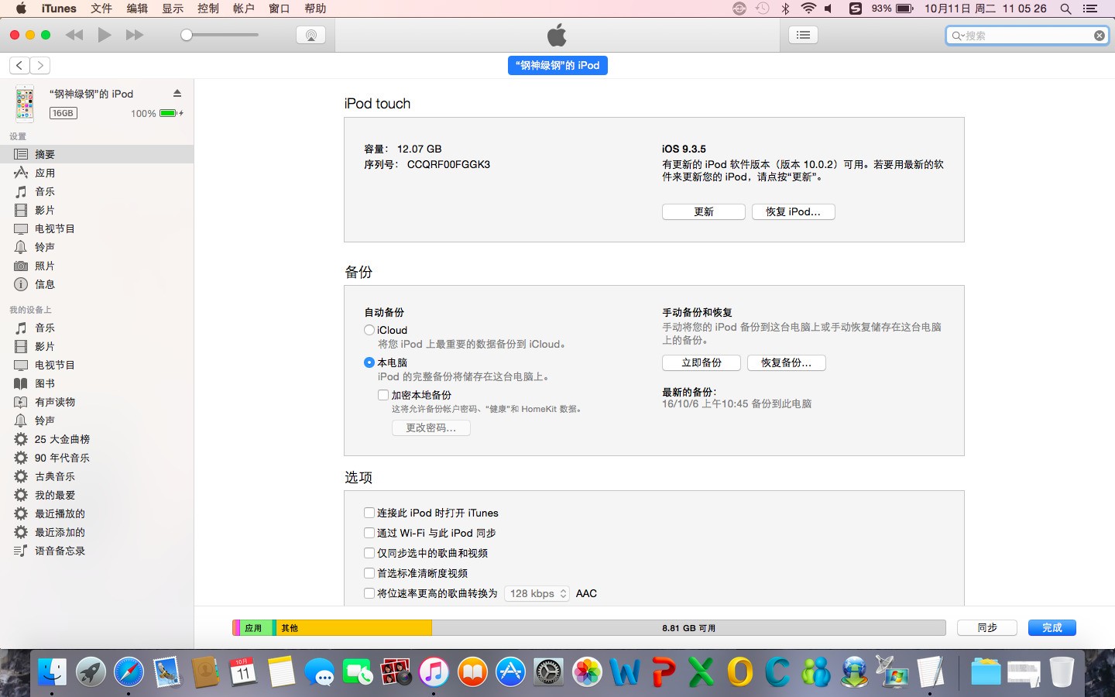Open the 控制 menu
Viewport: 1115px width, 697px height.
(208, 9)
